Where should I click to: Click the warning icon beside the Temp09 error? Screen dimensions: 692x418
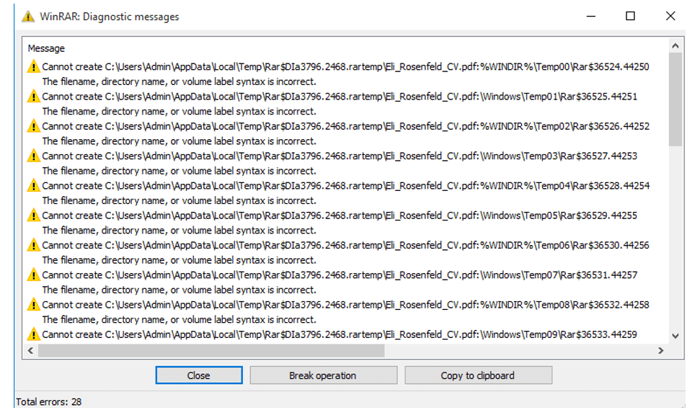(32, 334)
